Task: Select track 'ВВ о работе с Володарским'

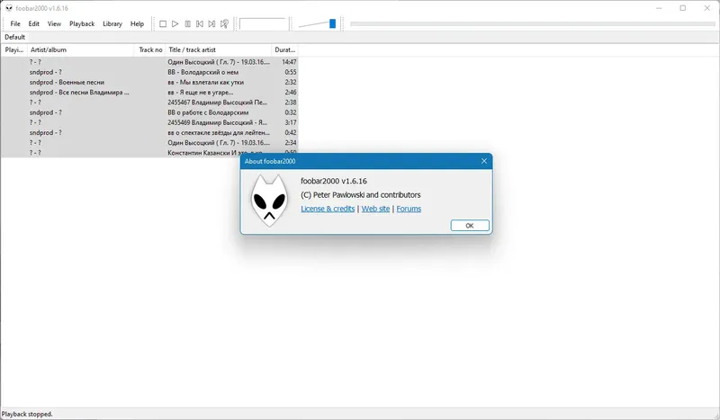Action: (x=149, y=112)
